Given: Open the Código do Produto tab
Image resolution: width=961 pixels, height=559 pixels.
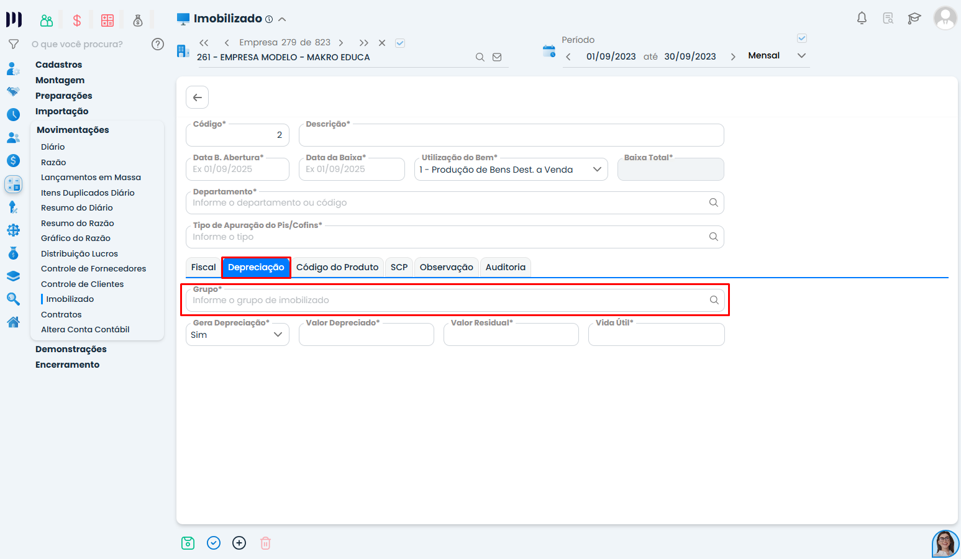Looking at the screenshot, I should click(x=337, y=267).
